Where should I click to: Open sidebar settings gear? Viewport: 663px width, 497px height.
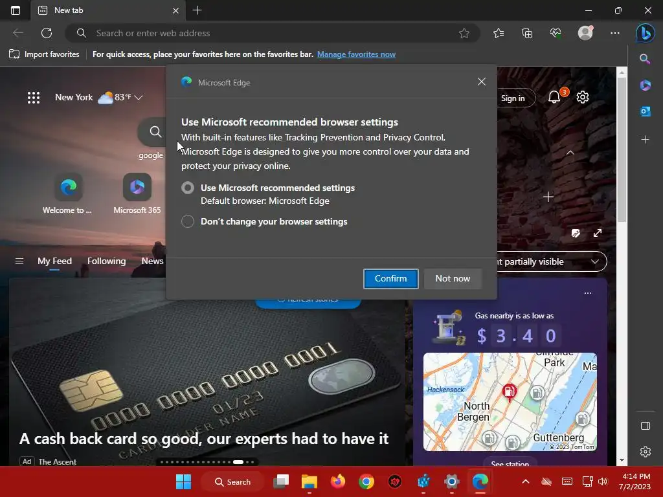pos(646,452)
